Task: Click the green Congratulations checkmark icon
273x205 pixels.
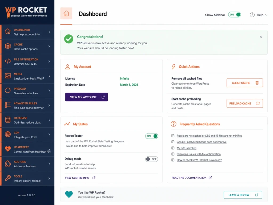Action: click(69, 39)
